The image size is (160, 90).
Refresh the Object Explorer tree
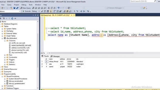12,18
